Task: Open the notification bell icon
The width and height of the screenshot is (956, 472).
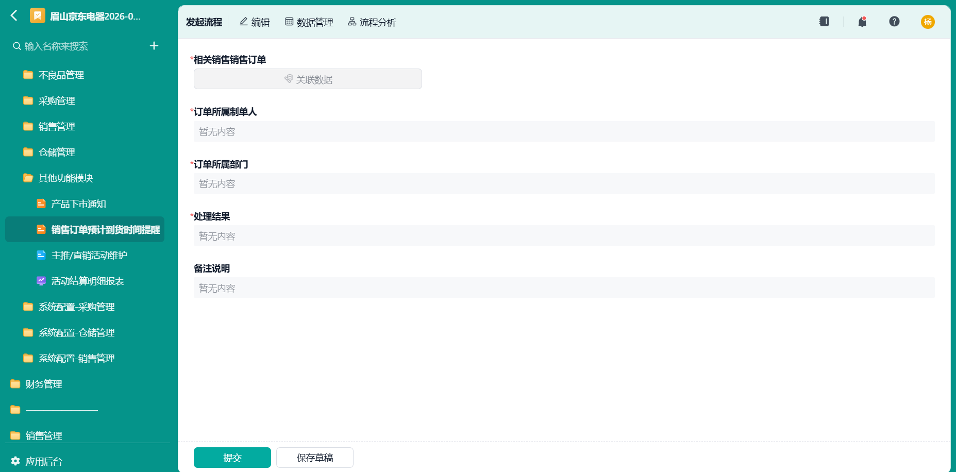Action: [x=862, y=22]
